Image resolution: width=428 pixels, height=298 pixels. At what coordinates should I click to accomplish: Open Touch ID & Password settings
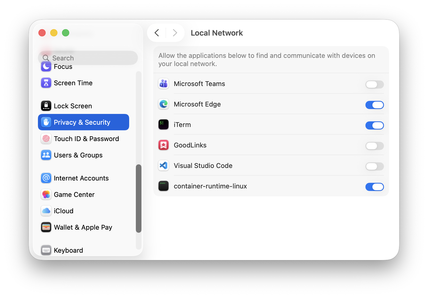86,139
